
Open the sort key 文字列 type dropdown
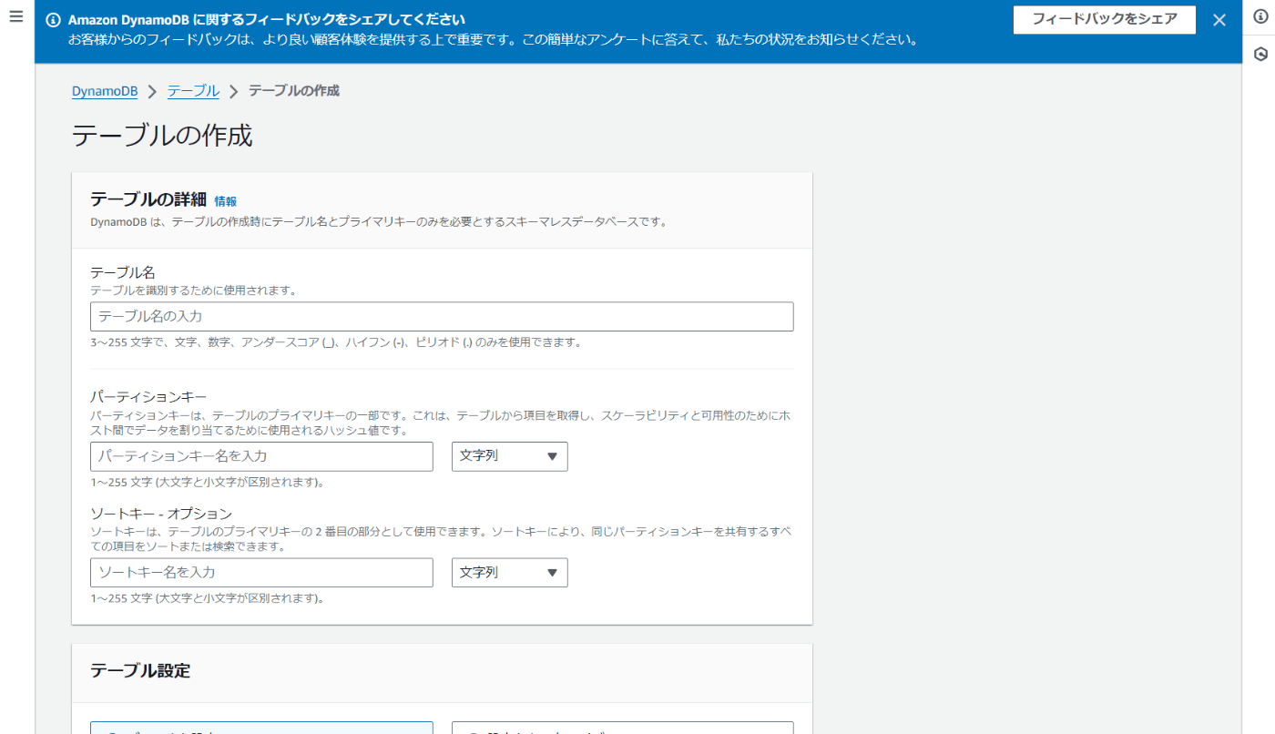point(509,573)
